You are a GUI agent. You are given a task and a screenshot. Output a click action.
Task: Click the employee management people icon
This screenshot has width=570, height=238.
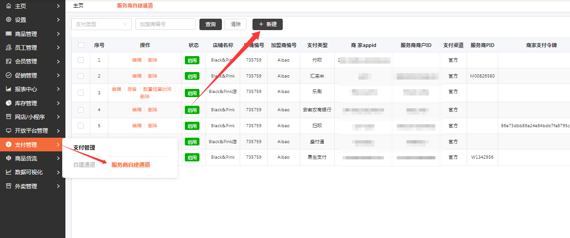8,47
